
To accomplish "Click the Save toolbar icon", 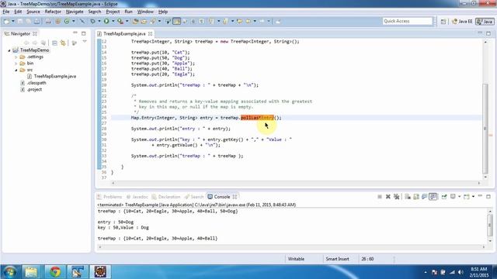I will [20, 21].
